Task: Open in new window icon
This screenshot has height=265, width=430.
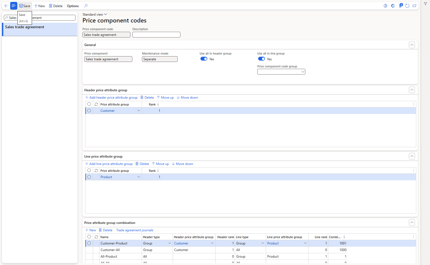Action: pos(414,6)
